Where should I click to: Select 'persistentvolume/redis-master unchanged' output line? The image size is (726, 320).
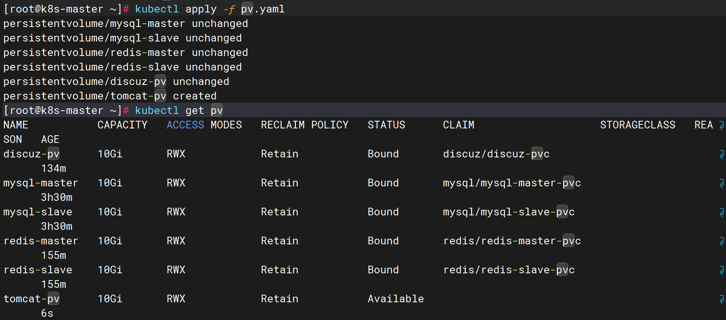tap(126, 52)
